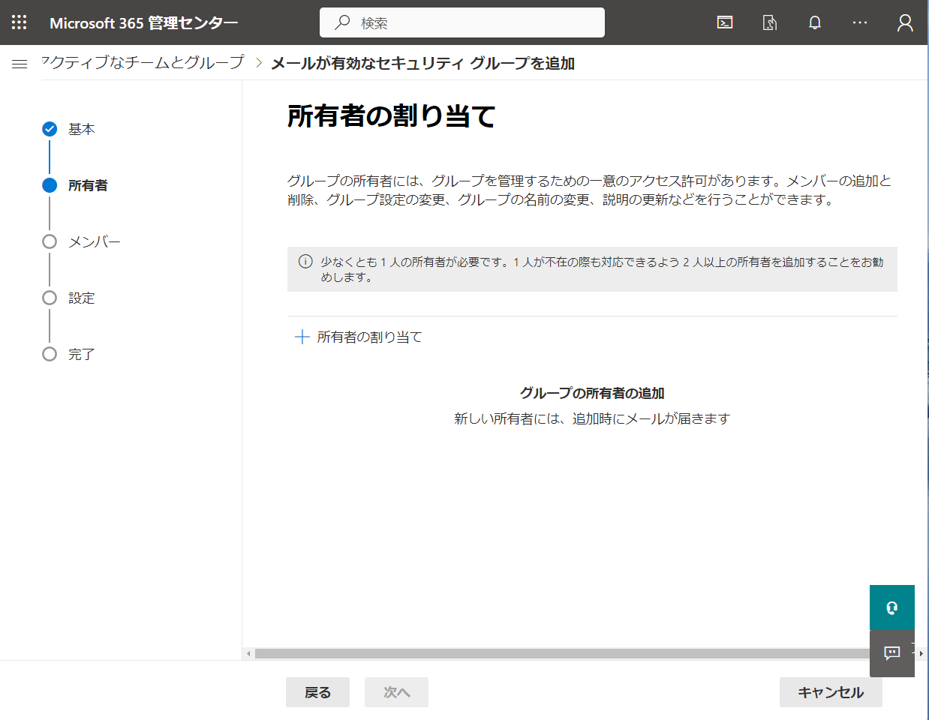Click the horizontal scrollbar track
This screenshot has width=929, height=720.
pyautogui.click(x=562, y=653)
